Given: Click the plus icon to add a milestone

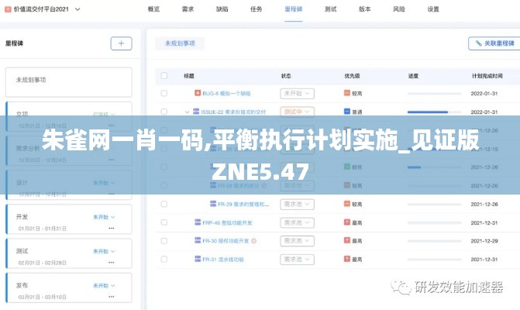Looking at the screenshot, I should pyautogui.click(x=122, y=43).
